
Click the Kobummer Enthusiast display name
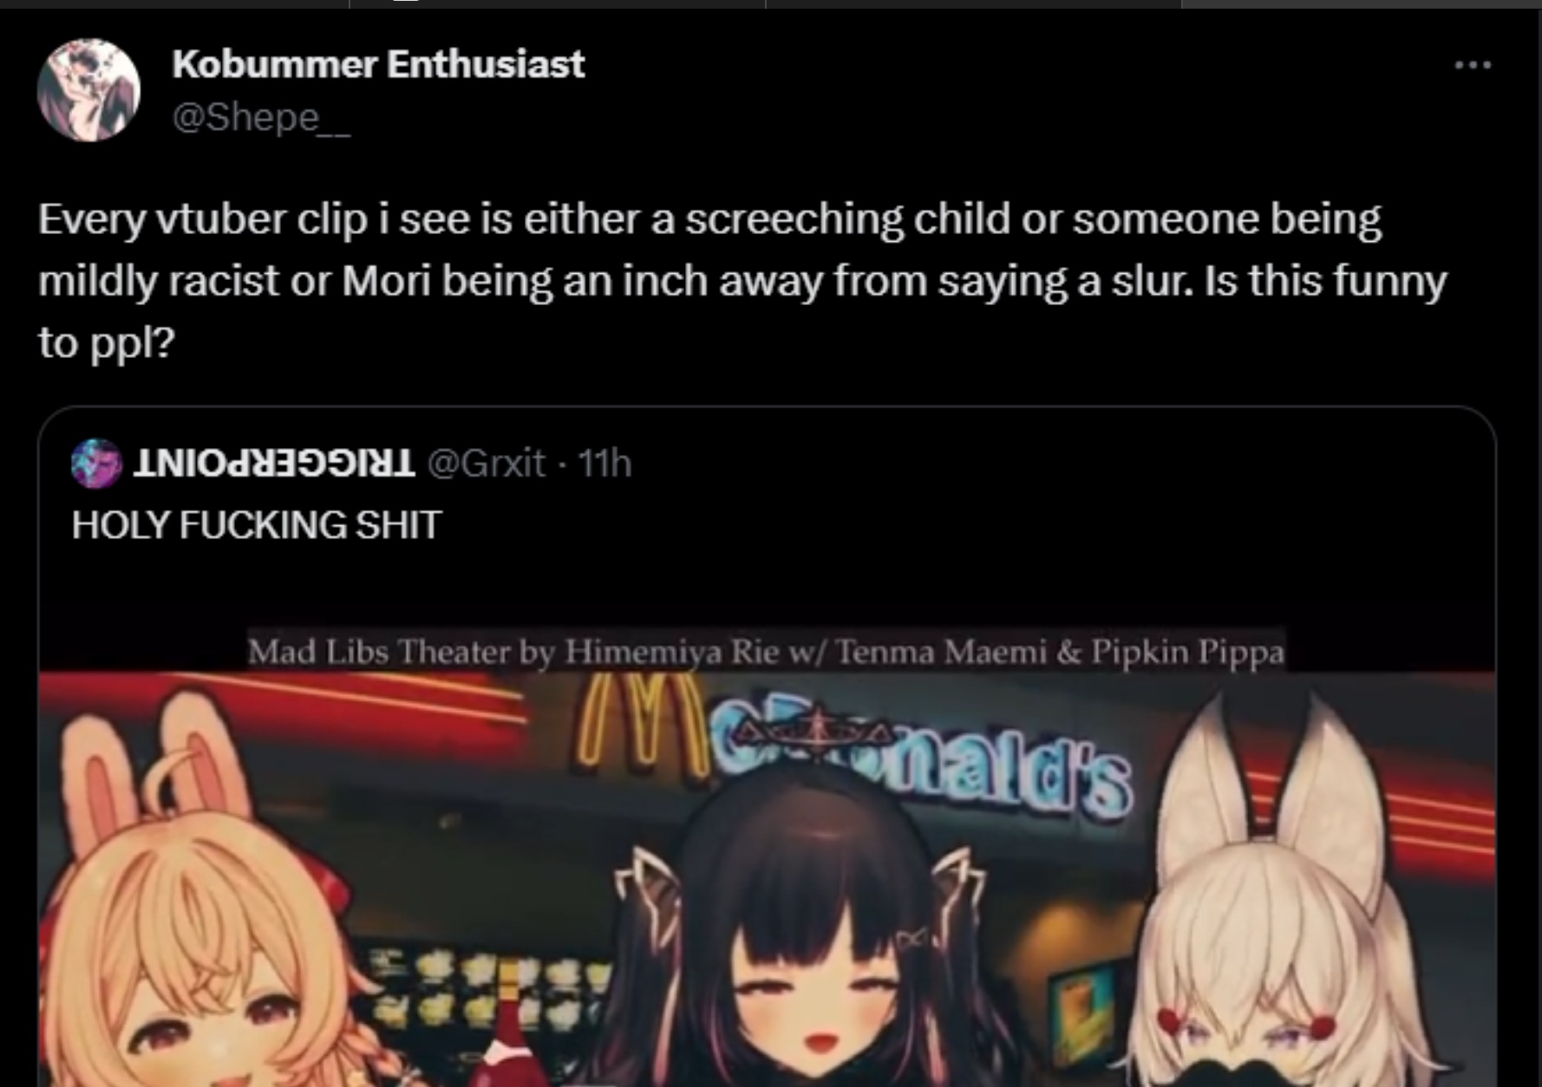(378, 64)
